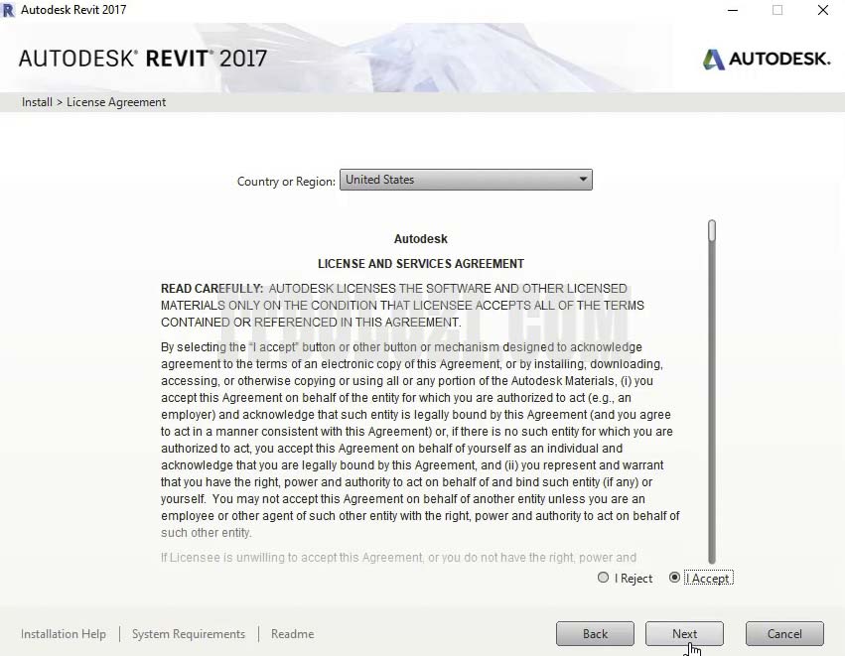Select the I Accept radio button

[675, 578]
